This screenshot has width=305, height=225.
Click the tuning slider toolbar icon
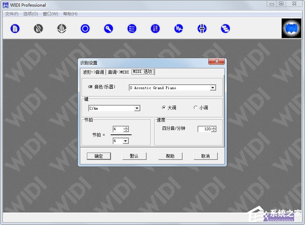point(202,29)
